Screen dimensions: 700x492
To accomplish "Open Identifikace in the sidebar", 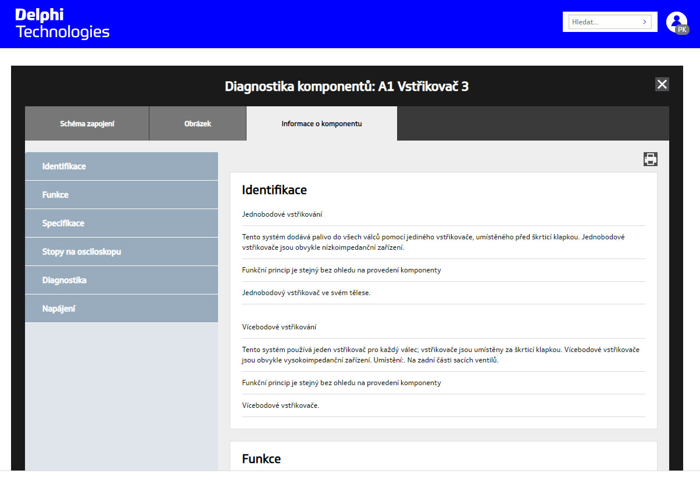I will 122,166.
